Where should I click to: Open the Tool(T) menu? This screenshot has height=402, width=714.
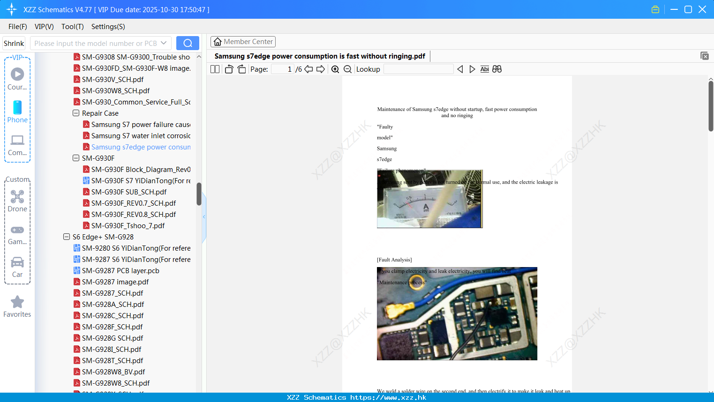pos(72,27)
